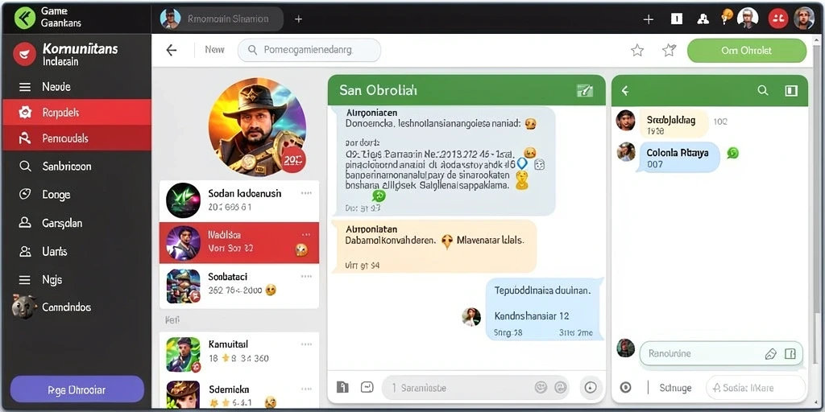Viewport: 825px width, 412px height.
Task: Click the first star icon in the toolbar
Action: tap(637, 50)
